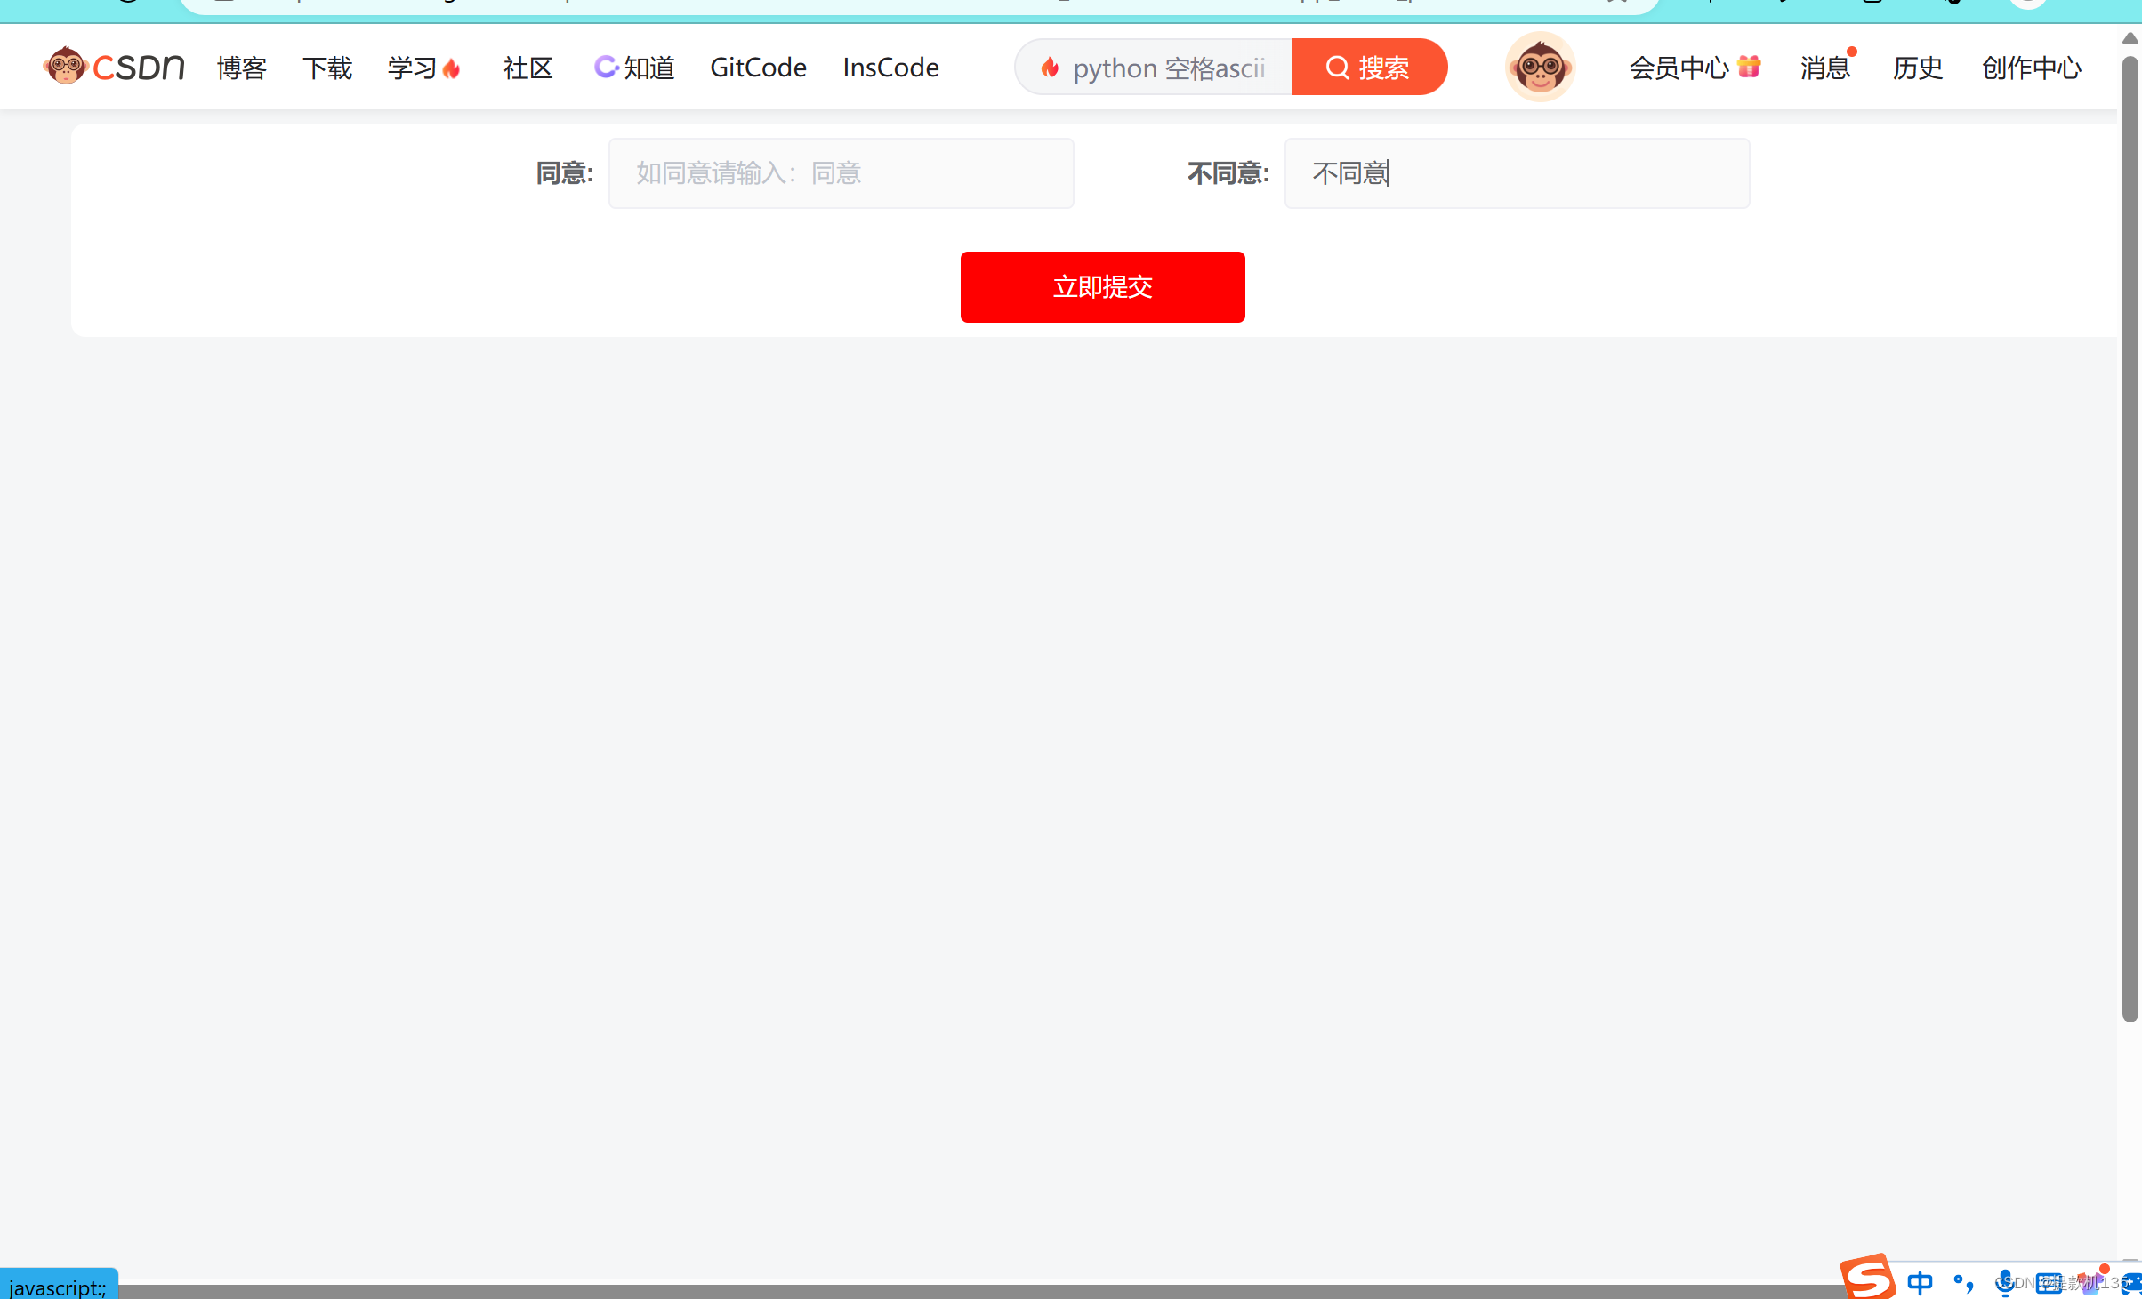
Task: Open the 知道 section via its purple icon
Action: (x=606, y=67)
